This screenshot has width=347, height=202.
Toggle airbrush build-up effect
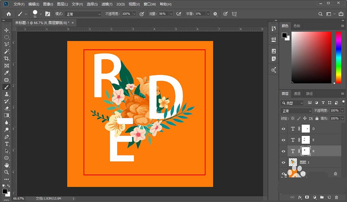point(179,14)
